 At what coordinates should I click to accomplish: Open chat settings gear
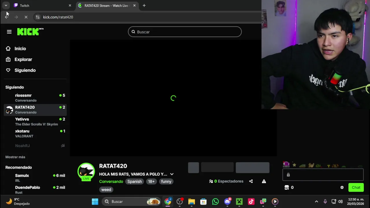click(x=342, y=187)
